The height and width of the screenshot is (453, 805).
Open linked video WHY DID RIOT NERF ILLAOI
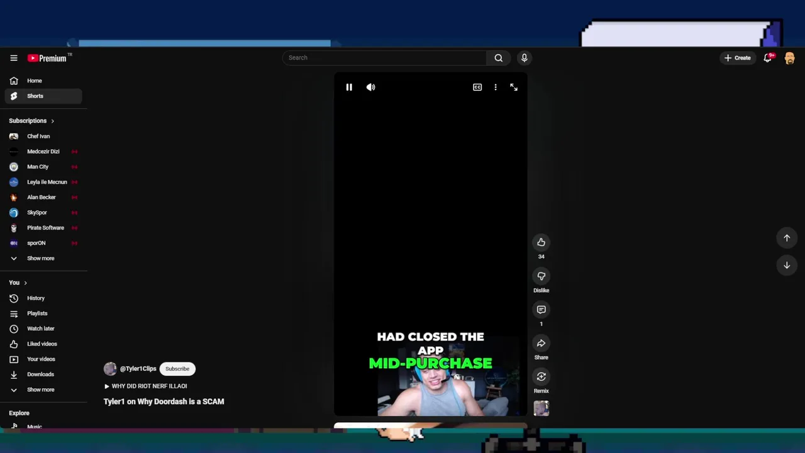pos(145,386)
